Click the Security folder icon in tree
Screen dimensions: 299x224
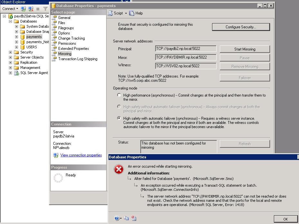pyautogui.click(x=16, y=52)
